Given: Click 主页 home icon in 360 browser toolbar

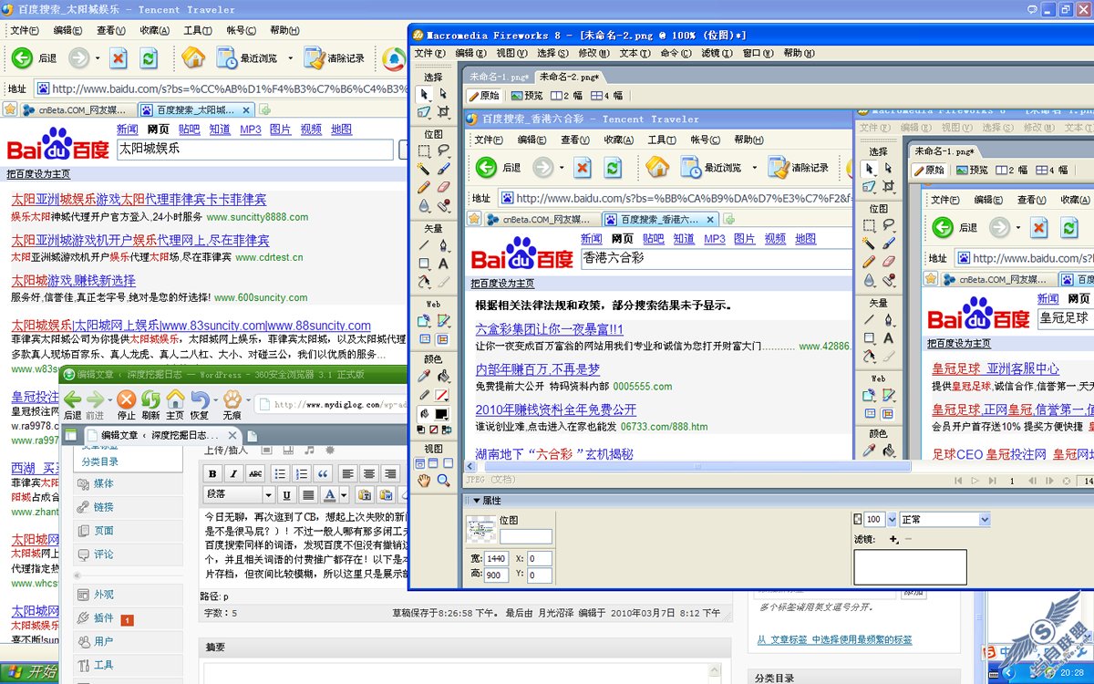Looking at the screenshot, I should 175,399.
